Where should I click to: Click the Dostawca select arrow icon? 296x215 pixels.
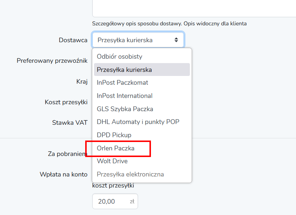[x=176, y=40]
